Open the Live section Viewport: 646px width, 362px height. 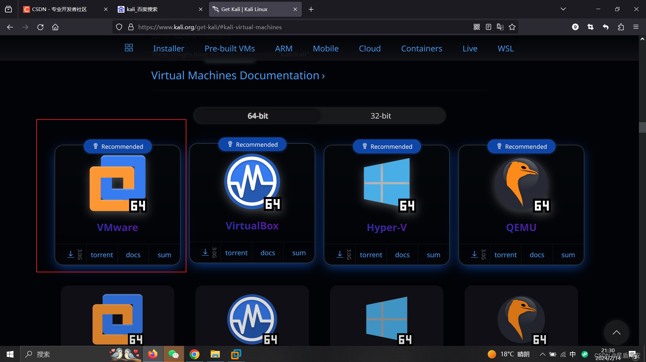point(470,48)
